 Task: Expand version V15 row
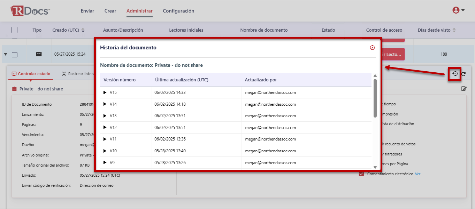[105, 93]
